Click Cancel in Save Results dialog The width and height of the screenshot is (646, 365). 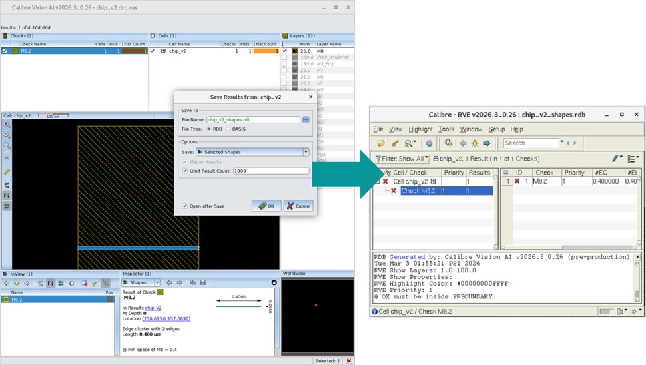pyautogui.click(x=299, y=206)
